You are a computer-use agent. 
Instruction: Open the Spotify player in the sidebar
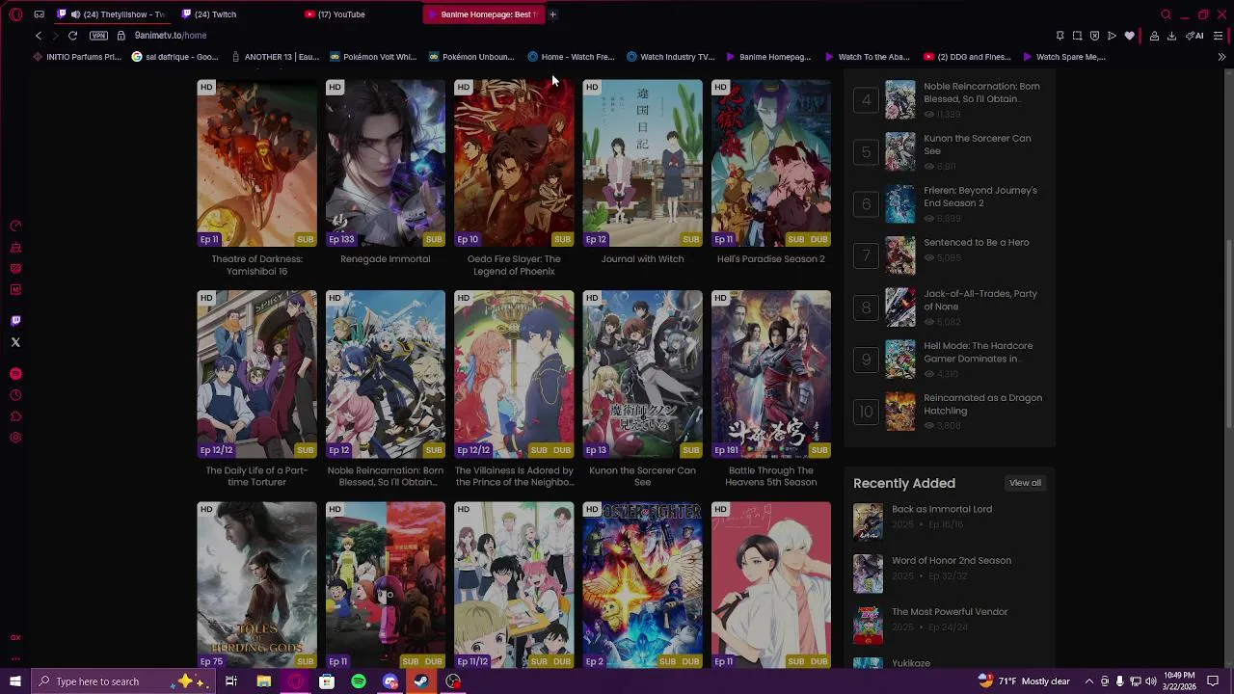coord(15,374)
